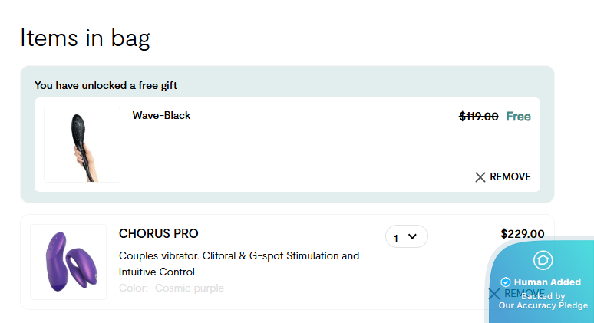Click the crossed-out $119.00 price
Viewport: 594px width, 323px height.
coord(479,117)
